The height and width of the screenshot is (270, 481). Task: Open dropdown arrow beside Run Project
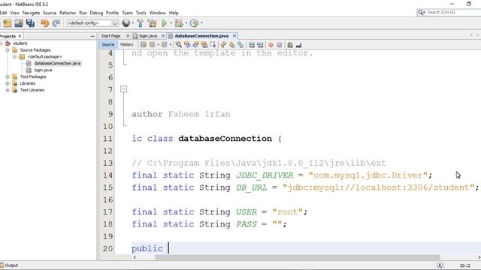[171, 23]
